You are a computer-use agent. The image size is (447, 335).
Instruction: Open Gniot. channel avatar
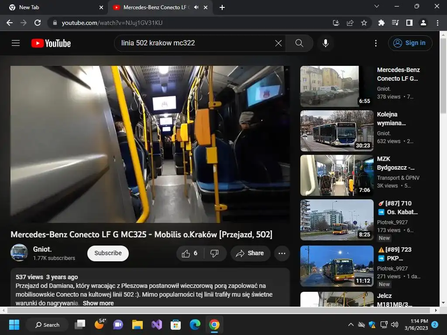(19, 253)
